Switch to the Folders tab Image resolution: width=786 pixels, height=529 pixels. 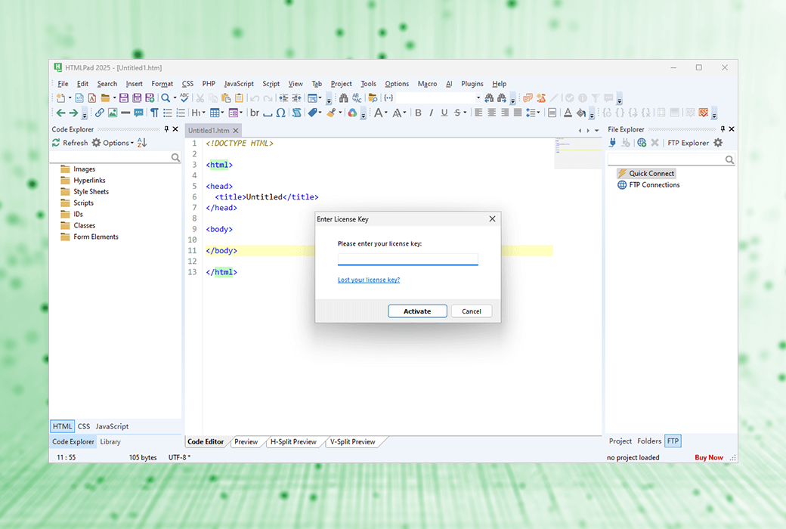649,441
